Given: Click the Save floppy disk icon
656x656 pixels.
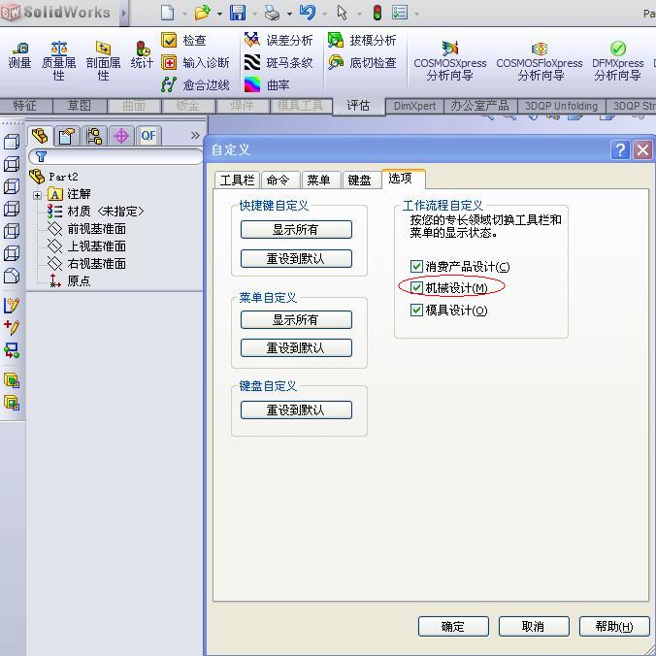Looking at the screenshot, I should (237, 13).
